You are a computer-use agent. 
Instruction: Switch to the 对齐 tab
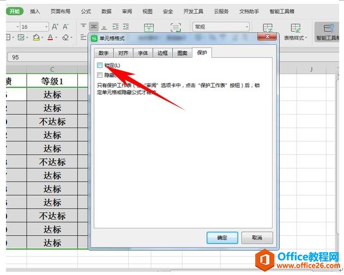point(123,53)
